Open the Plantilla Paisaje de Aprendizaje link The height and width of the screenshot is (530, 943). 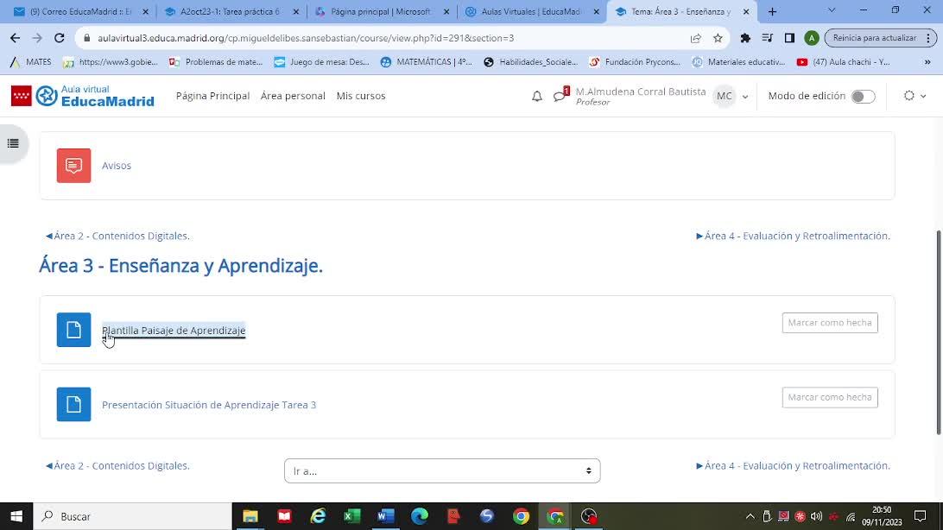click(x=174, y=330)
